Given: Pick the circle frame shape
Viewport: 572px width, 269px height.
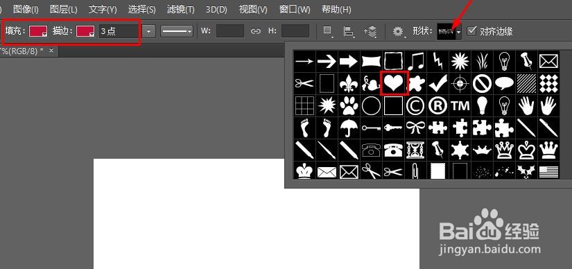Looking at the screenshot, I should click(x=372, y=106).
